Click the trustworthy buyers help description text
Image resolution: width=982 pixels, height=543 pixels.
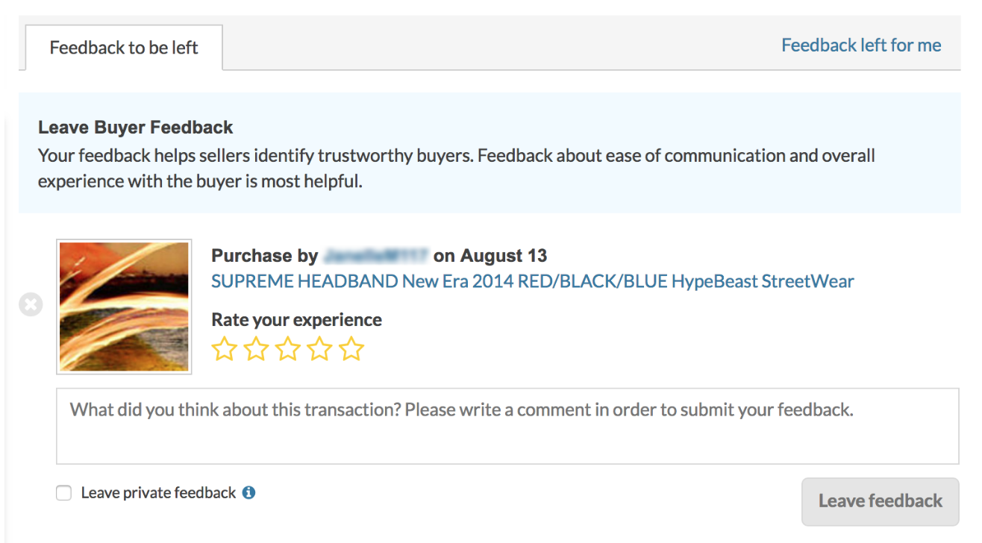[x=457, y=169]
